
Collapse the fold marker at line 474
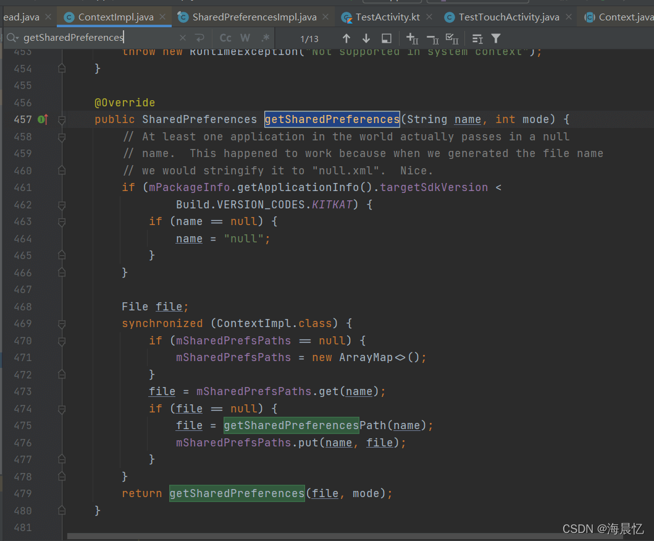tap(62, 409)
